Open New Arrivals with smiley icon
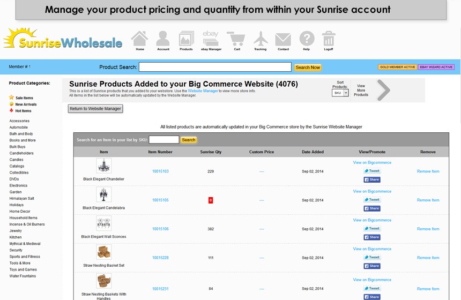The height and width of the screenshot is (300, 461). 23,104
